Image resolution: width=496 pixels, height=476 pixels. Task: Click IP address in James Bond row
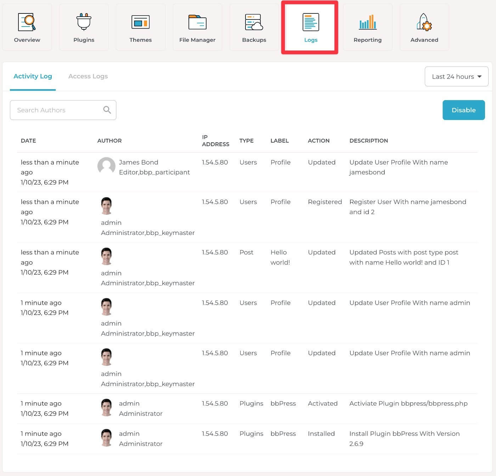pos(215,162)
